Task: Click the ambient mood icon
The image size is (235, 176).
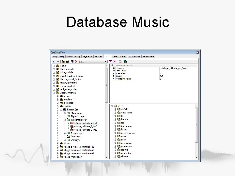Action: pos(61,99)
